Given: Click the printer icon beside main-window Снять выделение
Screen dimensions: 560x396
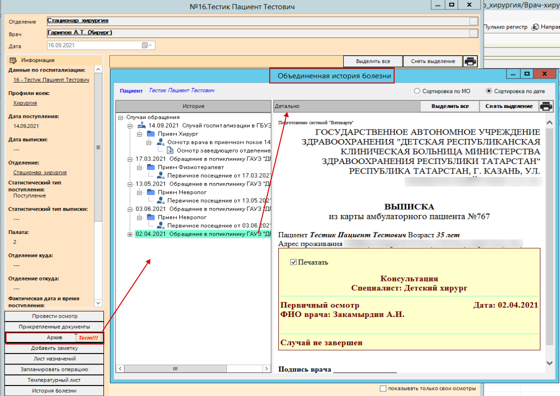Looking at the screenshot, I should pyautogui.click(x=470, y=61).
